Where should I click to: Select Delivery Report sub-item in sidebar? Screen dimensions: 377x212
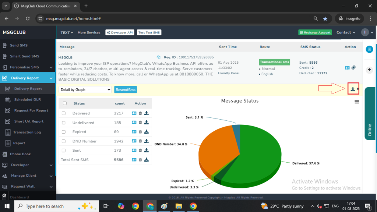click(28, 89)
